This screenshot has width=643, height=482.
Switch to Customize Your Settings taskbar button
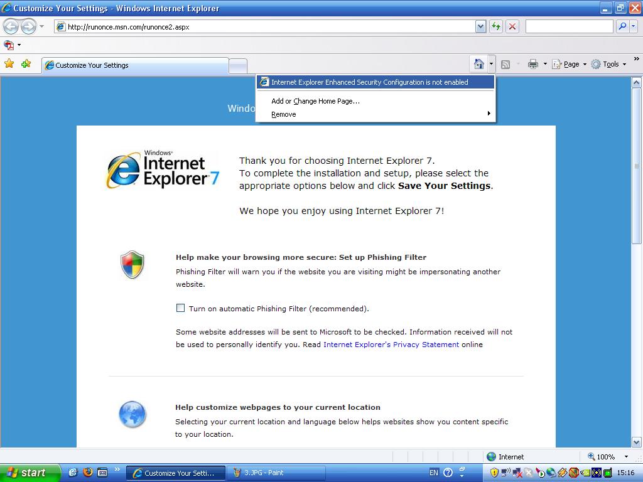[x=176, y=473]
